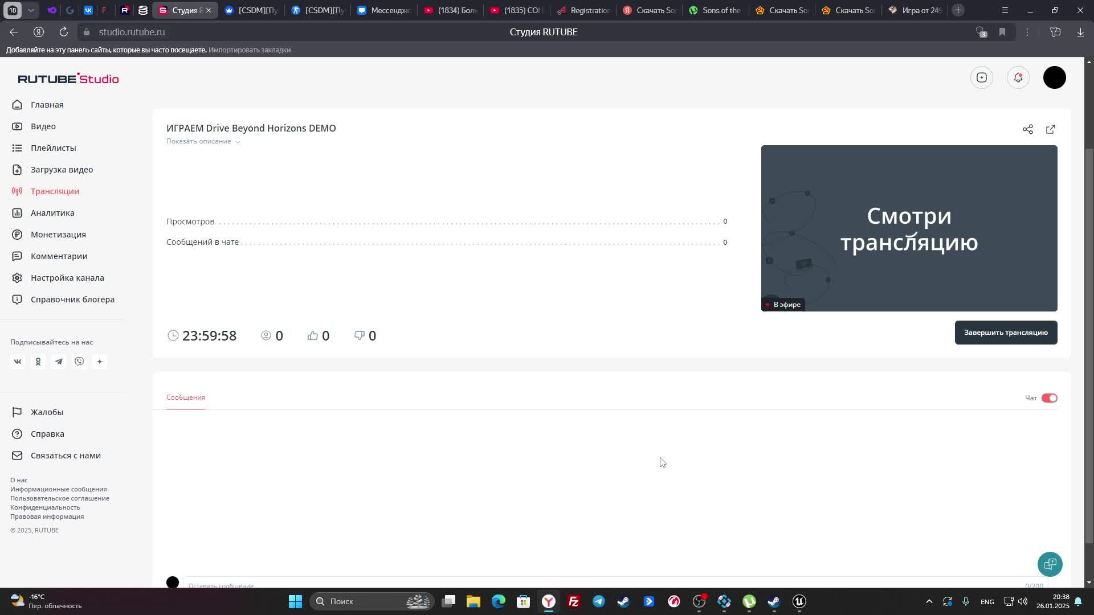Open the tab group dropdown arrow
Viewport: 1094px width, 615px height.
click(x=31, y=10)
